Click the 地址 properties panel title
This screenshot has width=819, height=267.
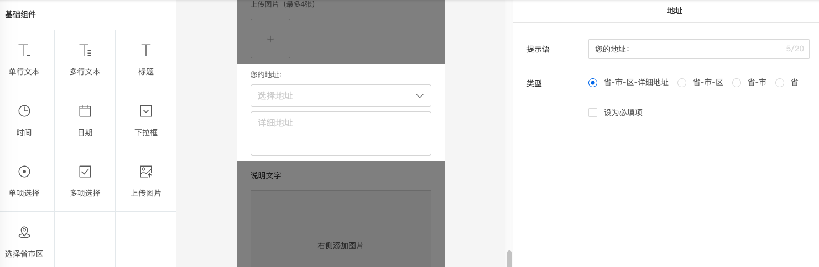[x=675, y=10]
